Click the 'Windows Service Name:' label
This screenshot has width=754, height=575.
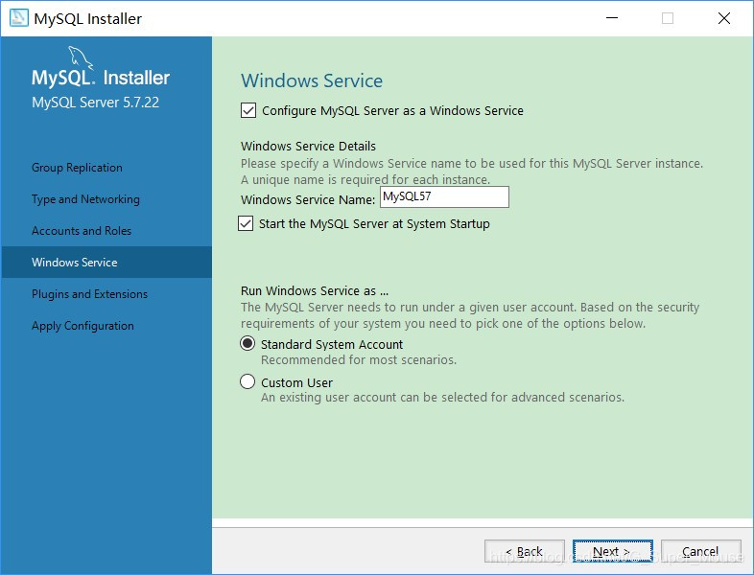click(308, 199)
